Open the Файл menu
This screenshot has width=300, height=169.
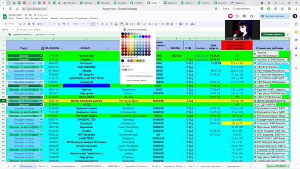(x=11, y=18)
